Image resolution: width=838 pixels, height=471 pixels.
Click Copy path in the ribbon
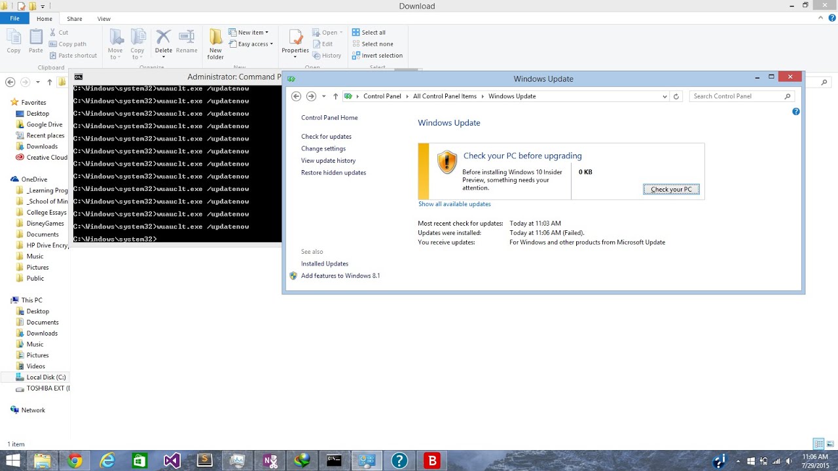pyautogui.click(x=67, y=44)
